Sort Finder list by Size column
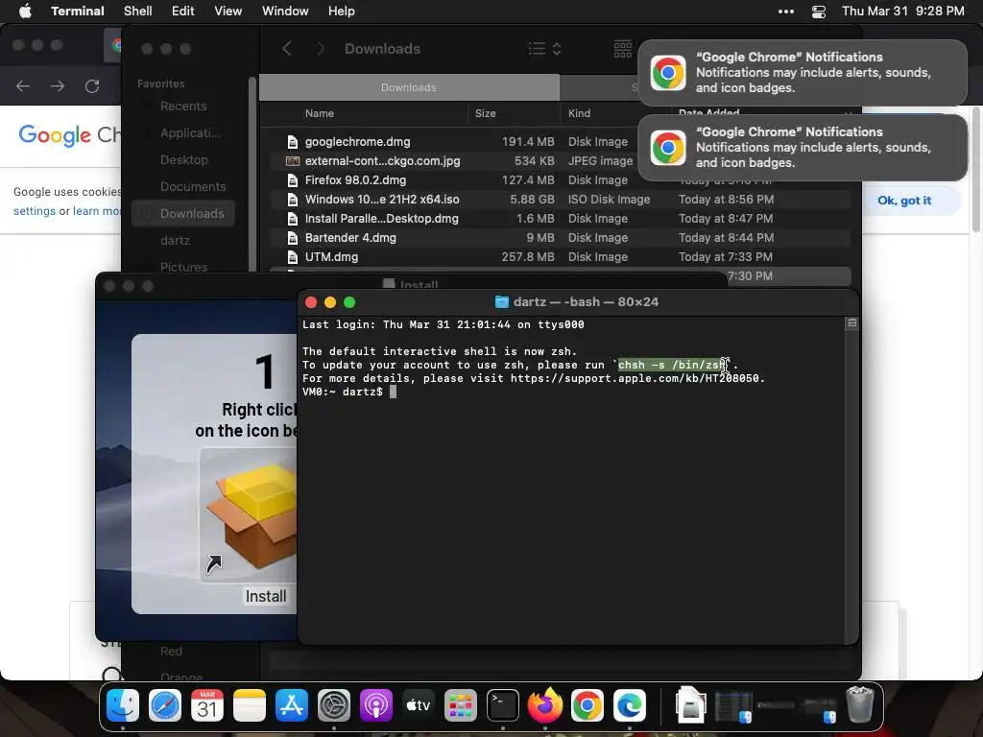 [x=485, y=113]
